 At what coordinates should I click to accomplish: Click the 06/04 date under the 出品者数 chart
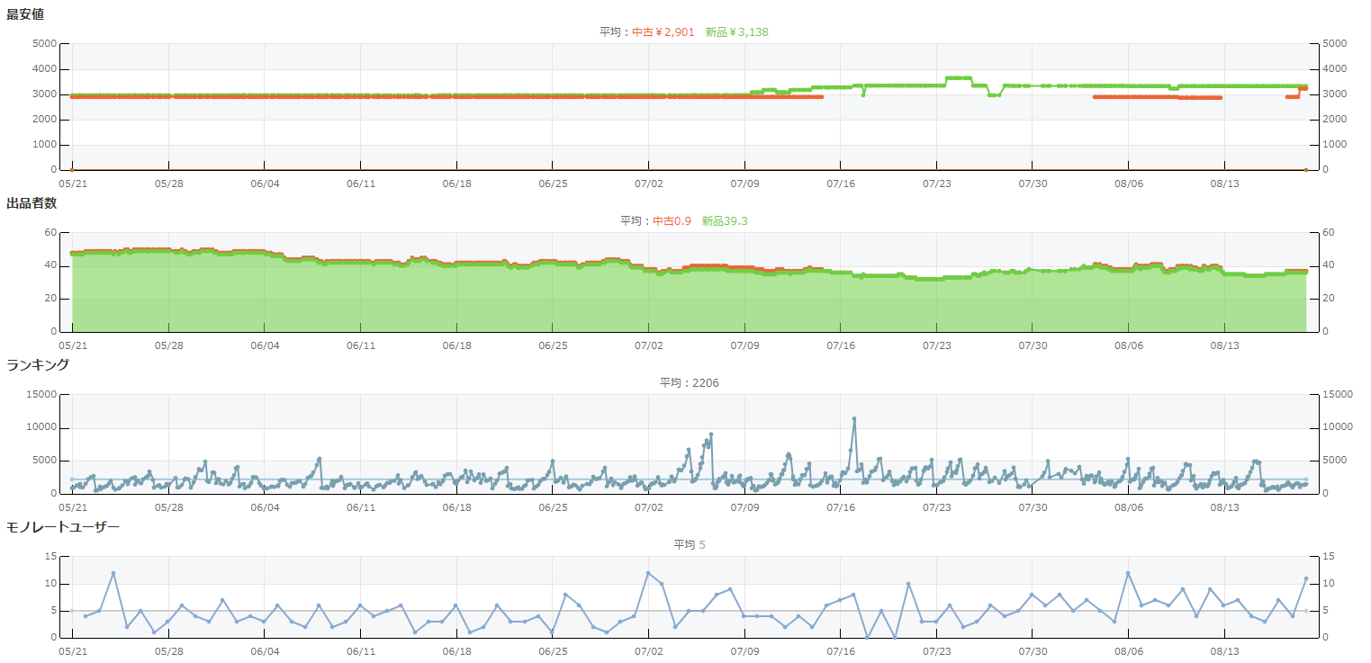pyautogui.click(x=265, y=345)
